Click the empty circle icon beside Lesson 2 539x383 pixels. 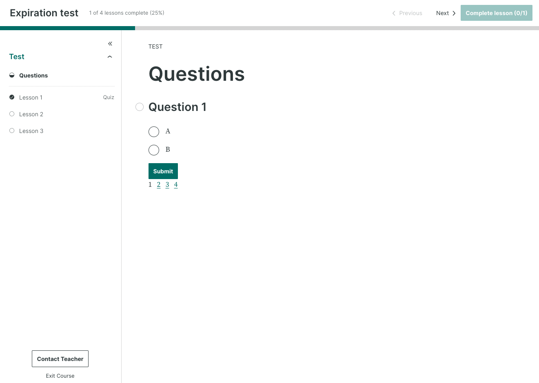(12, 114)
